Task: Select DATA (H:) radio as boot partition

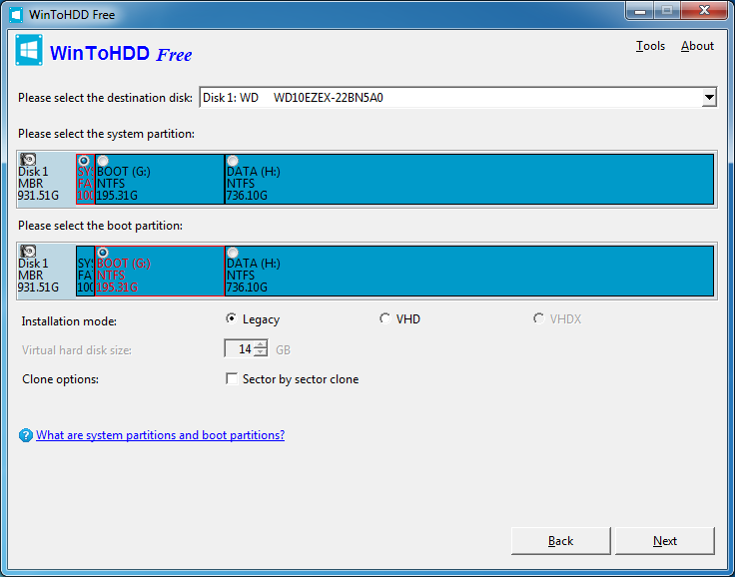Action: [233, 253]
